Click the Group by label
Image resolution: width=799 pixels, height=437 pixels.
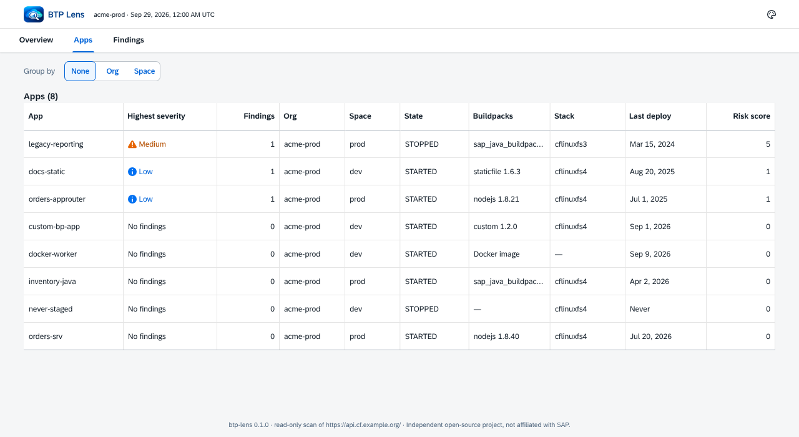tap(39, 71)
